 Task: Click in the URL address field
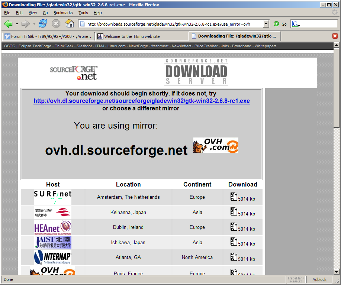coord(174,24)
